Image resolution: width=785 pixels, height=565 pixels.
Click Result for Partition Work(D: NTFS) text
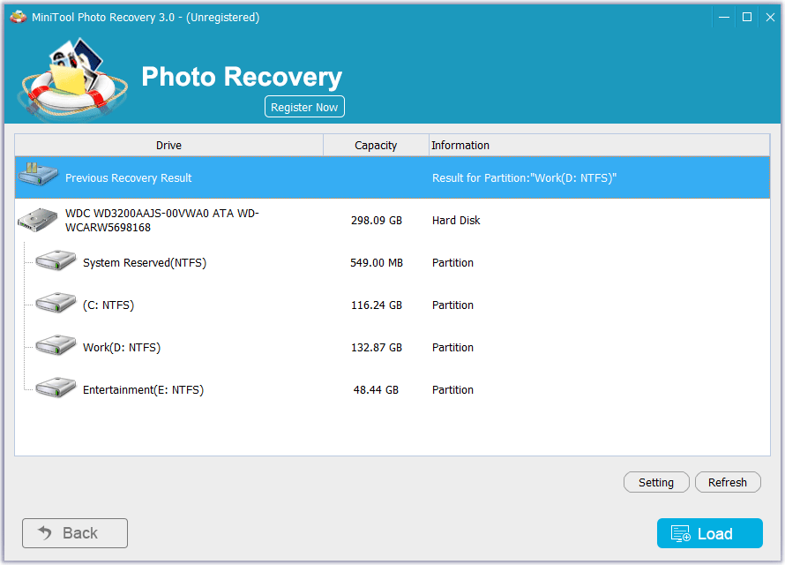tap(524, 177)
